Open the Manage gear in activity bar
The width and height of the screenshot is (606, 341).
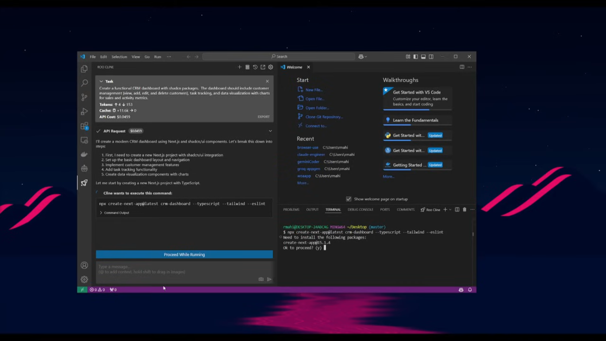(x=84, y=280)
